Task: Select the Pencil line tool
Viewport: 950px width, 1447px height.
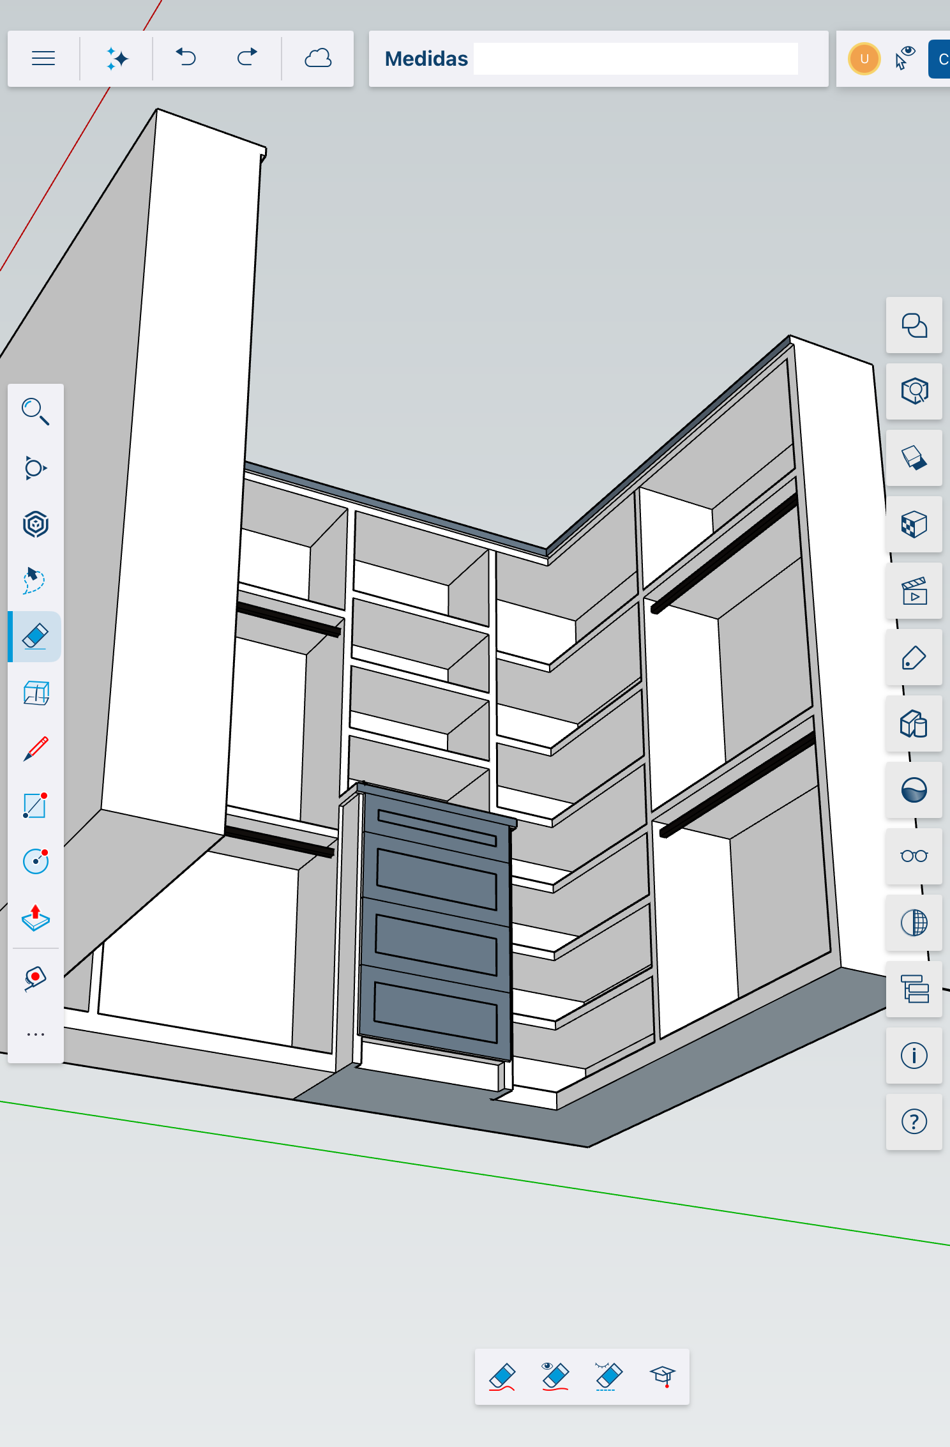Action: pyautogui.click(x=35, y=748)
